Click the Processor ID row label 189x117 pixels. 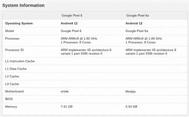15,50
